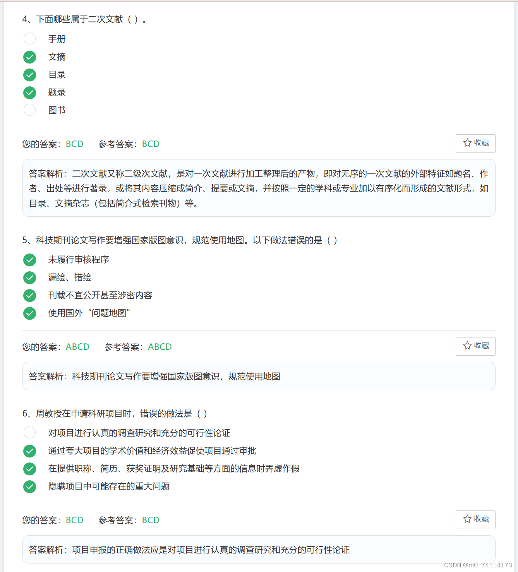518x572 pixels.
Task: Click the 答案解析 box about 二次文献
Action: [x=259, y=188]
